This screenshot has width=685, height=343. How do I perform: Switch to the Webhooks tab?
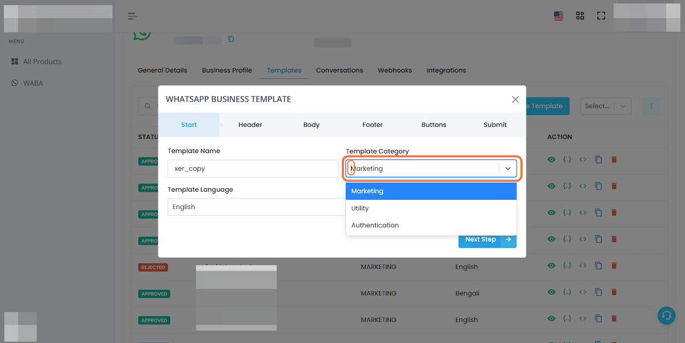(395, 70)
